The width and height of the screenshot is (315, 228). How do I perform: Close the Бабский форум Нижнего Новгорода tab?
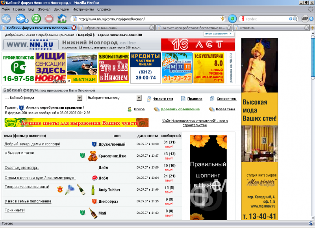[x=74, y=28]
